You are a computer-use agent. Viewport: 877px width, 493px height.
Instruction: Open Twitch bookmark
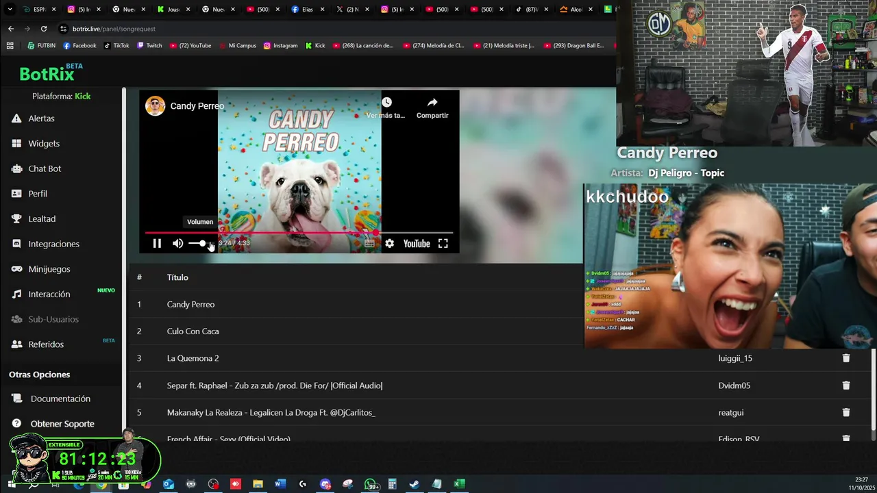149,46
